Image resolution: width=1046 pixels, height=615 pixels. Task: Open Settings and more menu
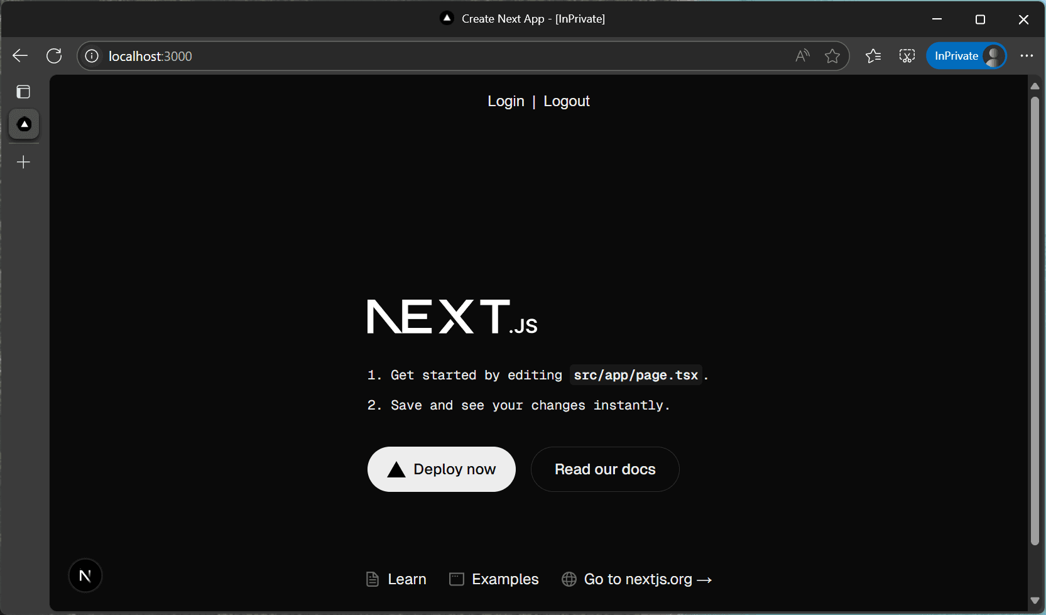1027,56
